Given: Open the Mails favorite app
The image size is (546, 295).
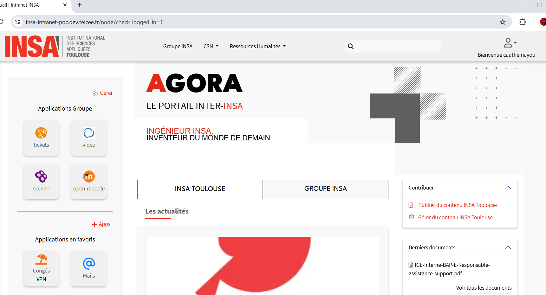Looking at the screenshot, I should (89, 268).
